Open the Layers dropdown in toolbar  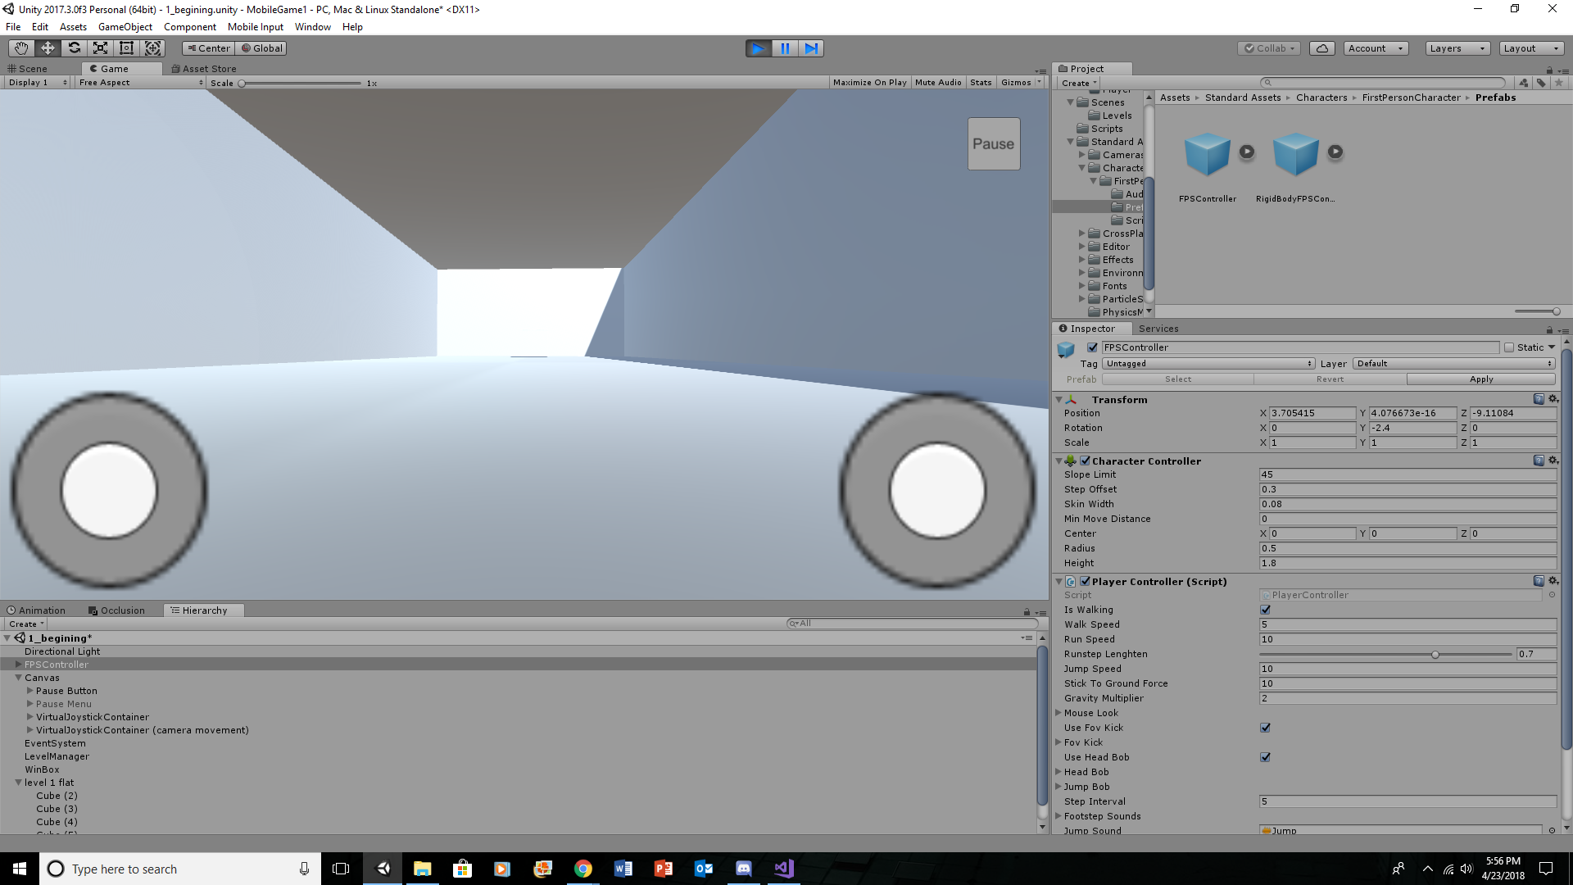click(1457, 48)
